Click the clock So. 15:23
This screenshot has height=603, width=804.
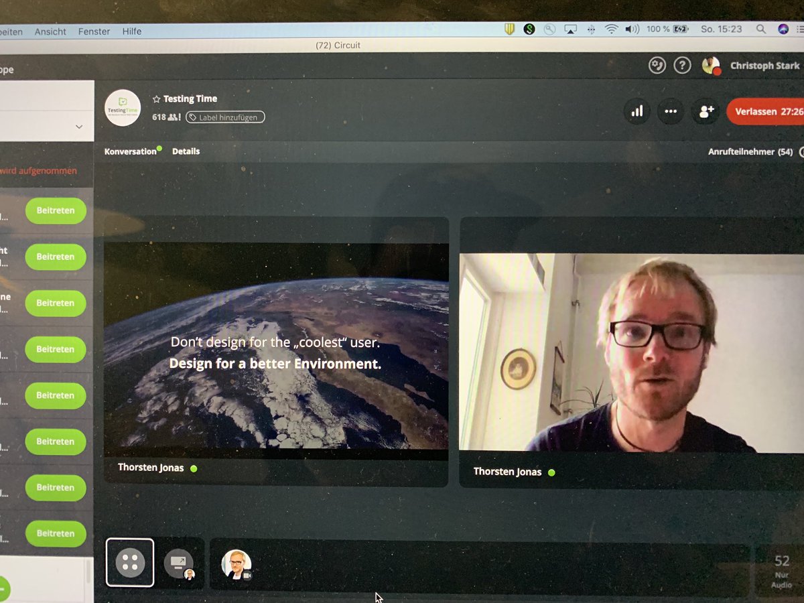[722, 29]
